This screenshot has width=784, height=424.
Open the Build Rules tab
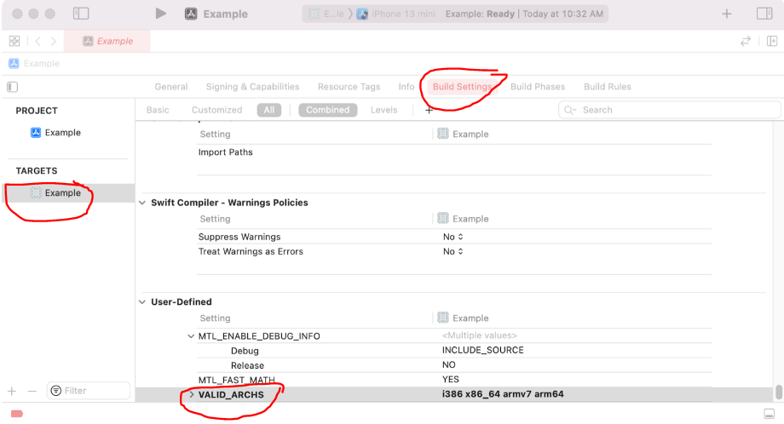(608, 87)
